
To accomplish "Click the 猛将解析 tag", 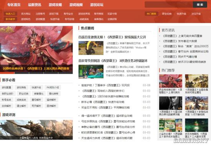I will click(x=51, y=100).
